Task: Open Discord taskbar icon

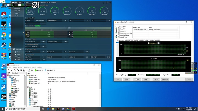Action: click(63, 109)
